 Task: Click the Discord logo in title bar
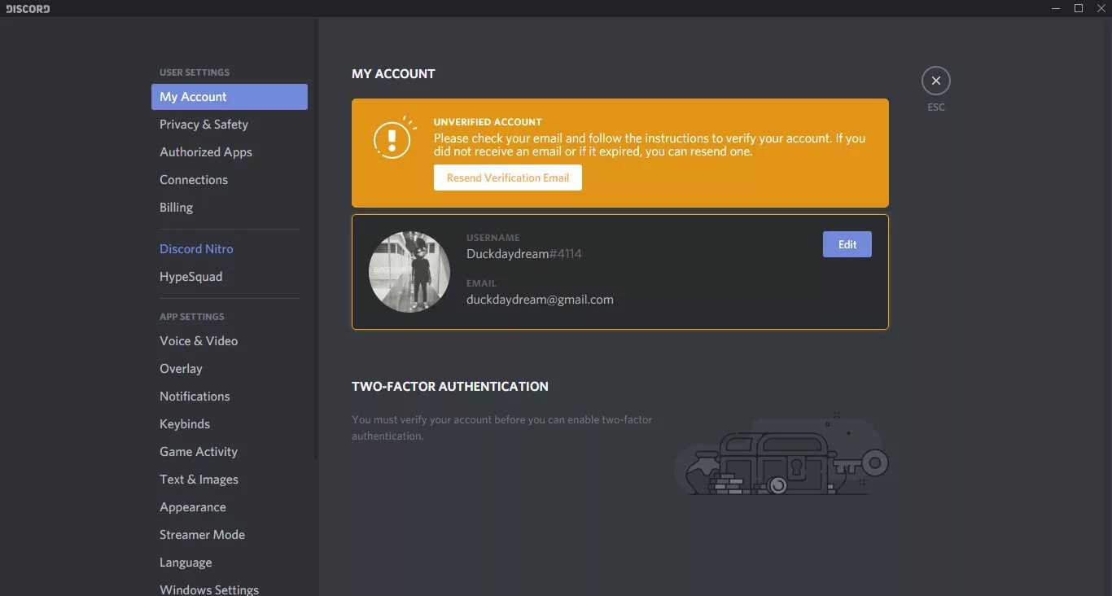pyautogui.click(x=28, y=9)
